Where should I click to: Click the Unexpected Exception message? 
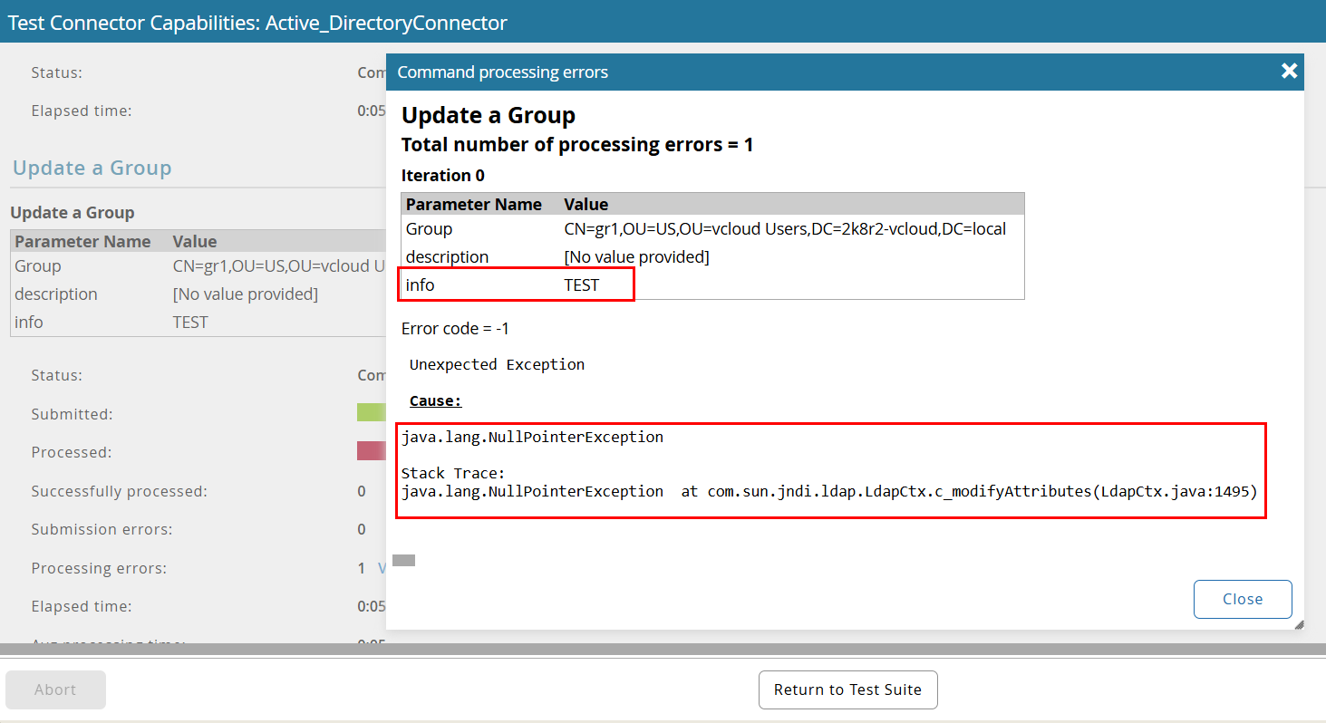[497, 364]
